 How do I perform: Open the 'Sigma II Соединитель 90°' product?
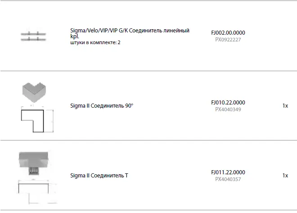[x=102, y=106]
